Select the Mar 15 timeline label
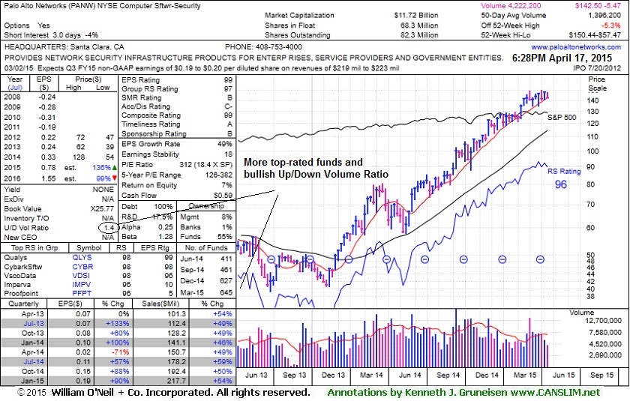Image resolution: width=630 pixels, height=401 pixels. pos(525,375)
